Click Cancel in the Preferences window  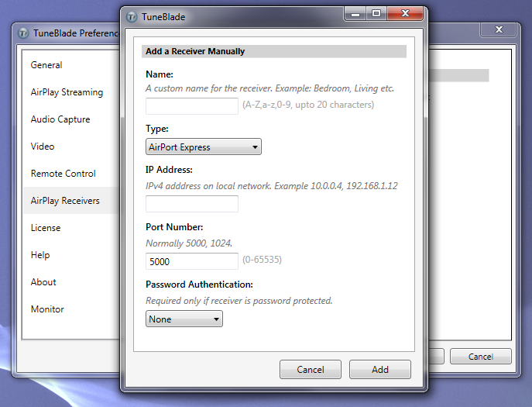(x=480, y=357)
